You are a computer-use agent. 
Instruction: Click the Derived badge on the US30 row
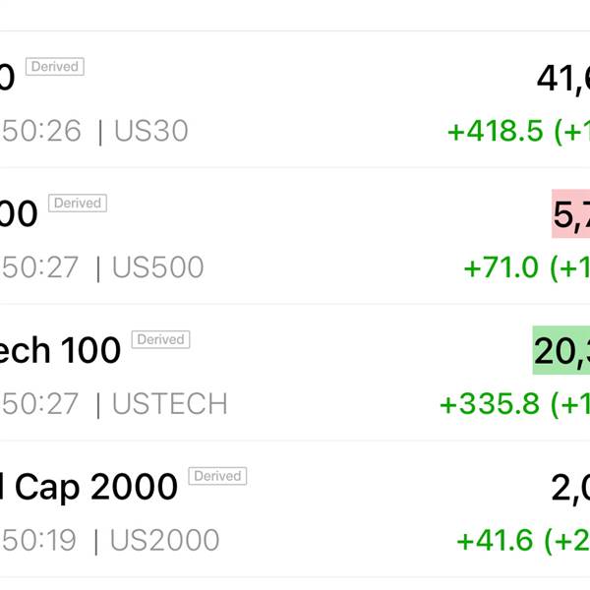pos(55,67)
